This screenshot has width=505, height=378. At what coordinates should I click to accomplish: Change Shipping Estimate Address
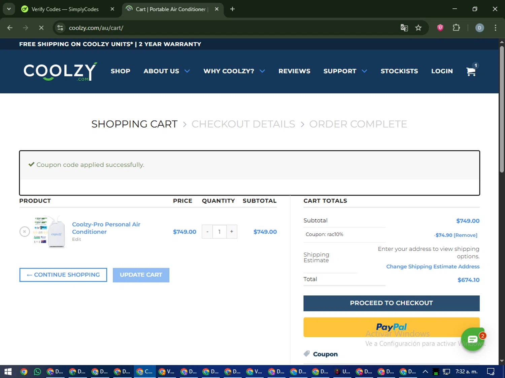(x=433, y=266)
